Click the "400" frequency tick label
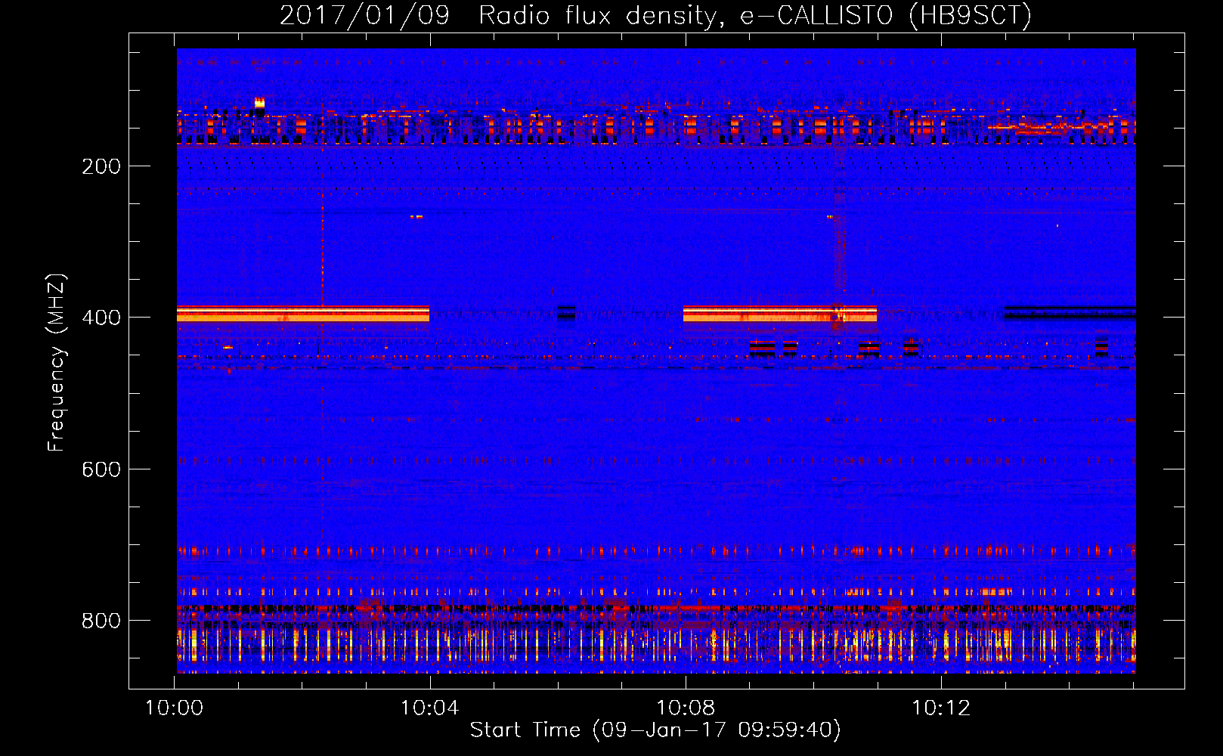Screen dimensions: 1223x756 click(101, 318)
